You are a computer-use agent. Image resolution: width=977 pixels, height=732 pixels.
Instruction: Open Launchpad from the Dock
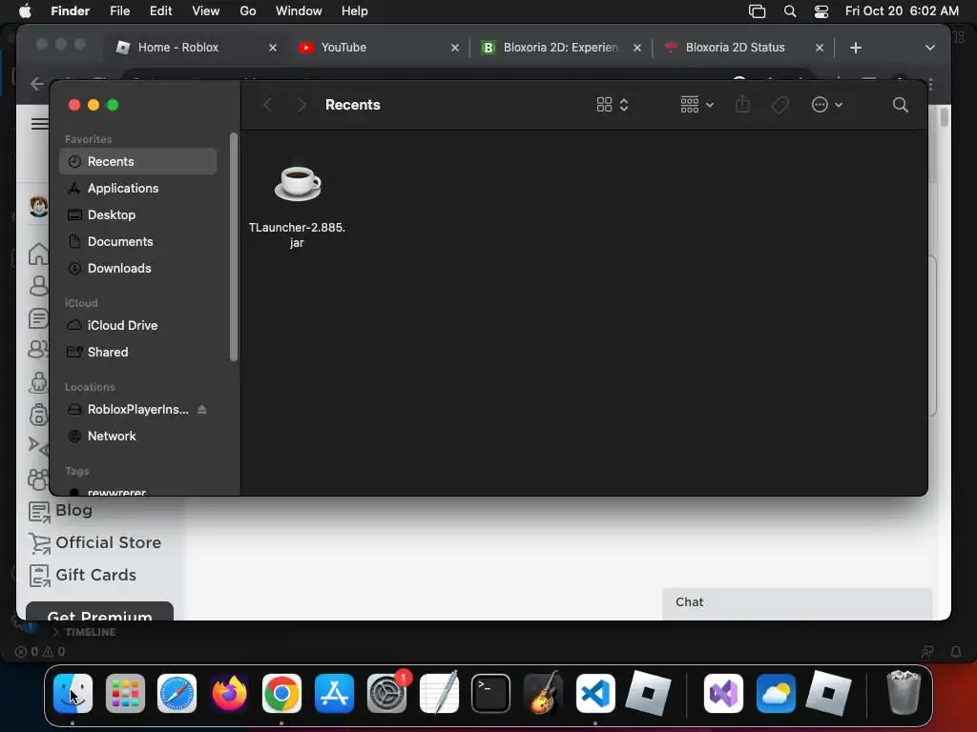coord(125,693)
